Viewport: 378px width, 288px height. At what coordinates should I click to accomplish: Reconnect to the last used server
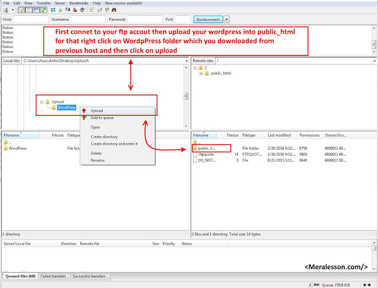pos(82,10)
